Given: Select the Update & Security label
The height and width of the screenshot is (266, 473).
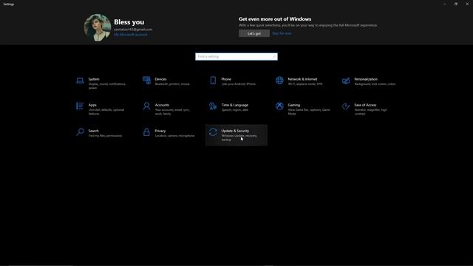Looking at the screenshot, I should (235, 132).
